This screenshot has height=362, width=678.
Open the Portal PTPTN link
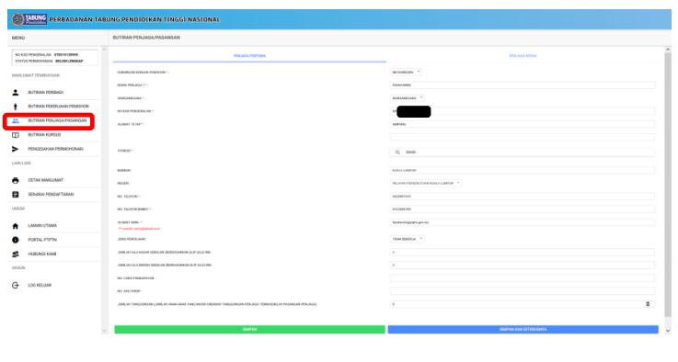(x=42, y=240)
